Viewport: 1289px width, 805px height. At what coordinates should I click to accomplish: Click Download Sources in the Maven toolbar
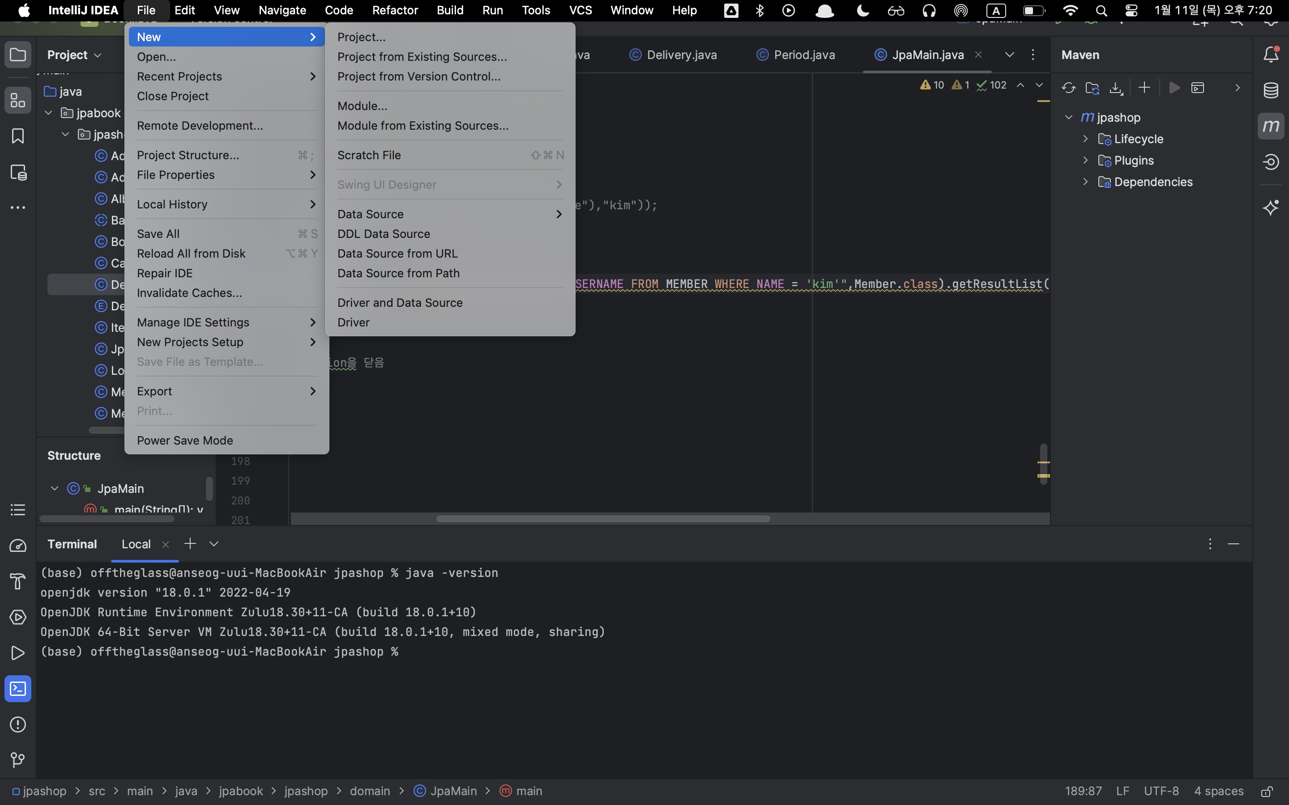click(x=1116, y=88)
